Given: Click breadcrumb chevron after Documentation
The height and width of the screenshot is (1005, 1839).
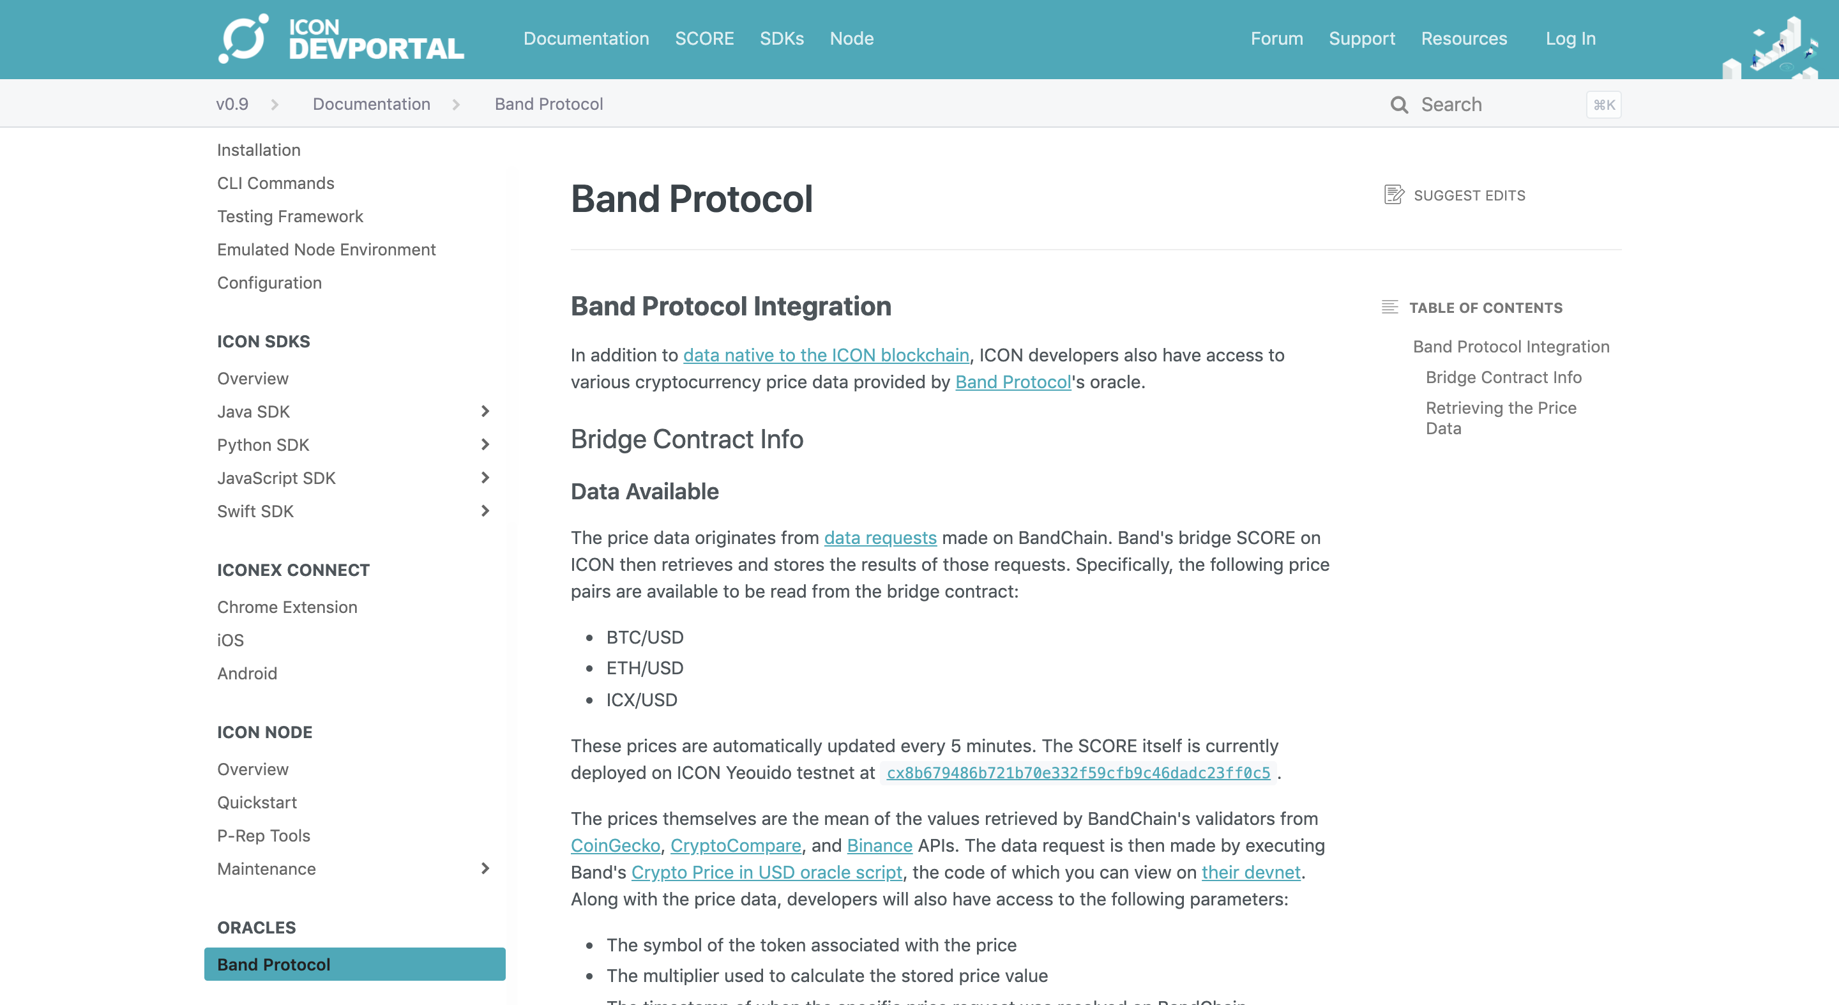Looking at the screenshot, I should click(456, 105).
